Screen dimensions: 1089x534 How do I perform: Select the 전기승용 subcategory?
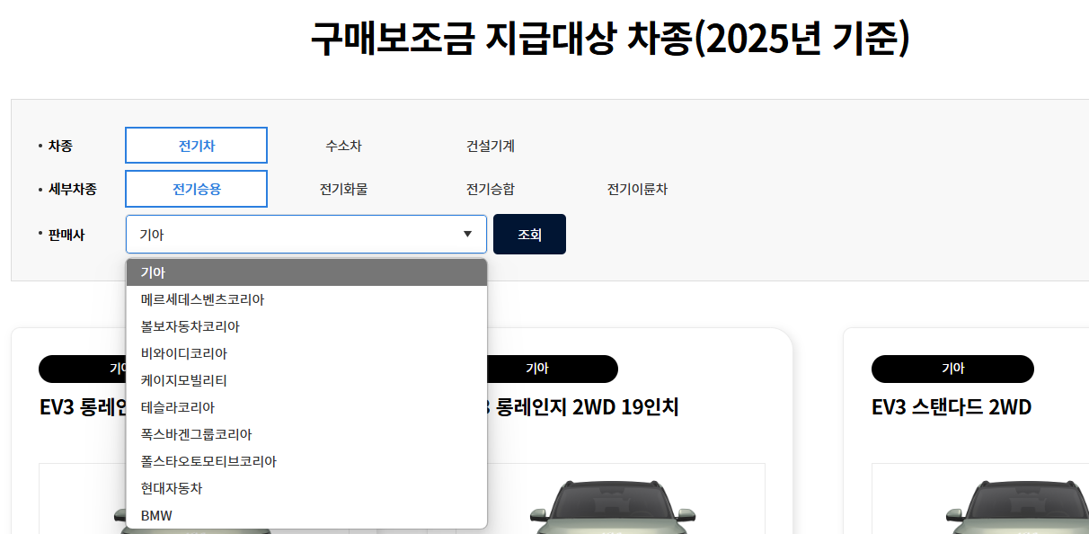coord(196,189)
